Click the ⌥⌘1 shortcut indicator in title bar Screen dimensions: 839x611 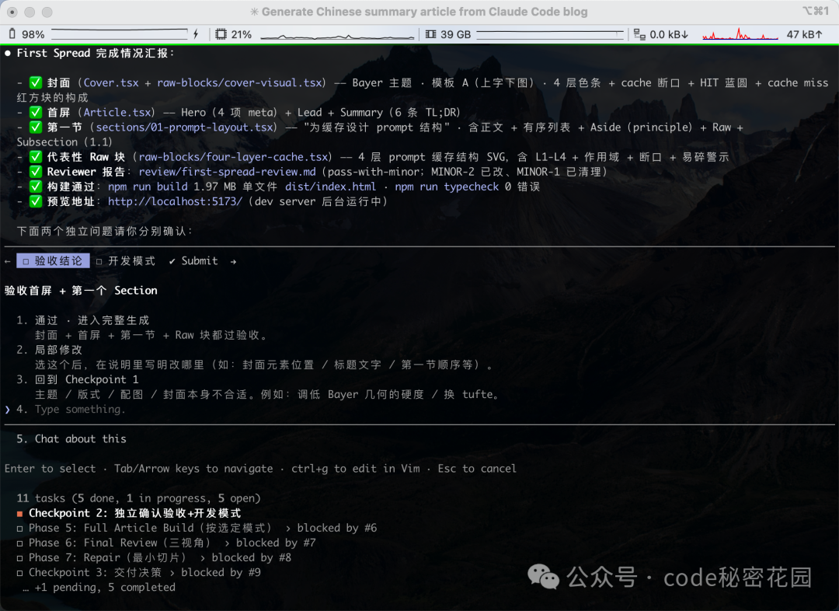(x=815, y=11)
